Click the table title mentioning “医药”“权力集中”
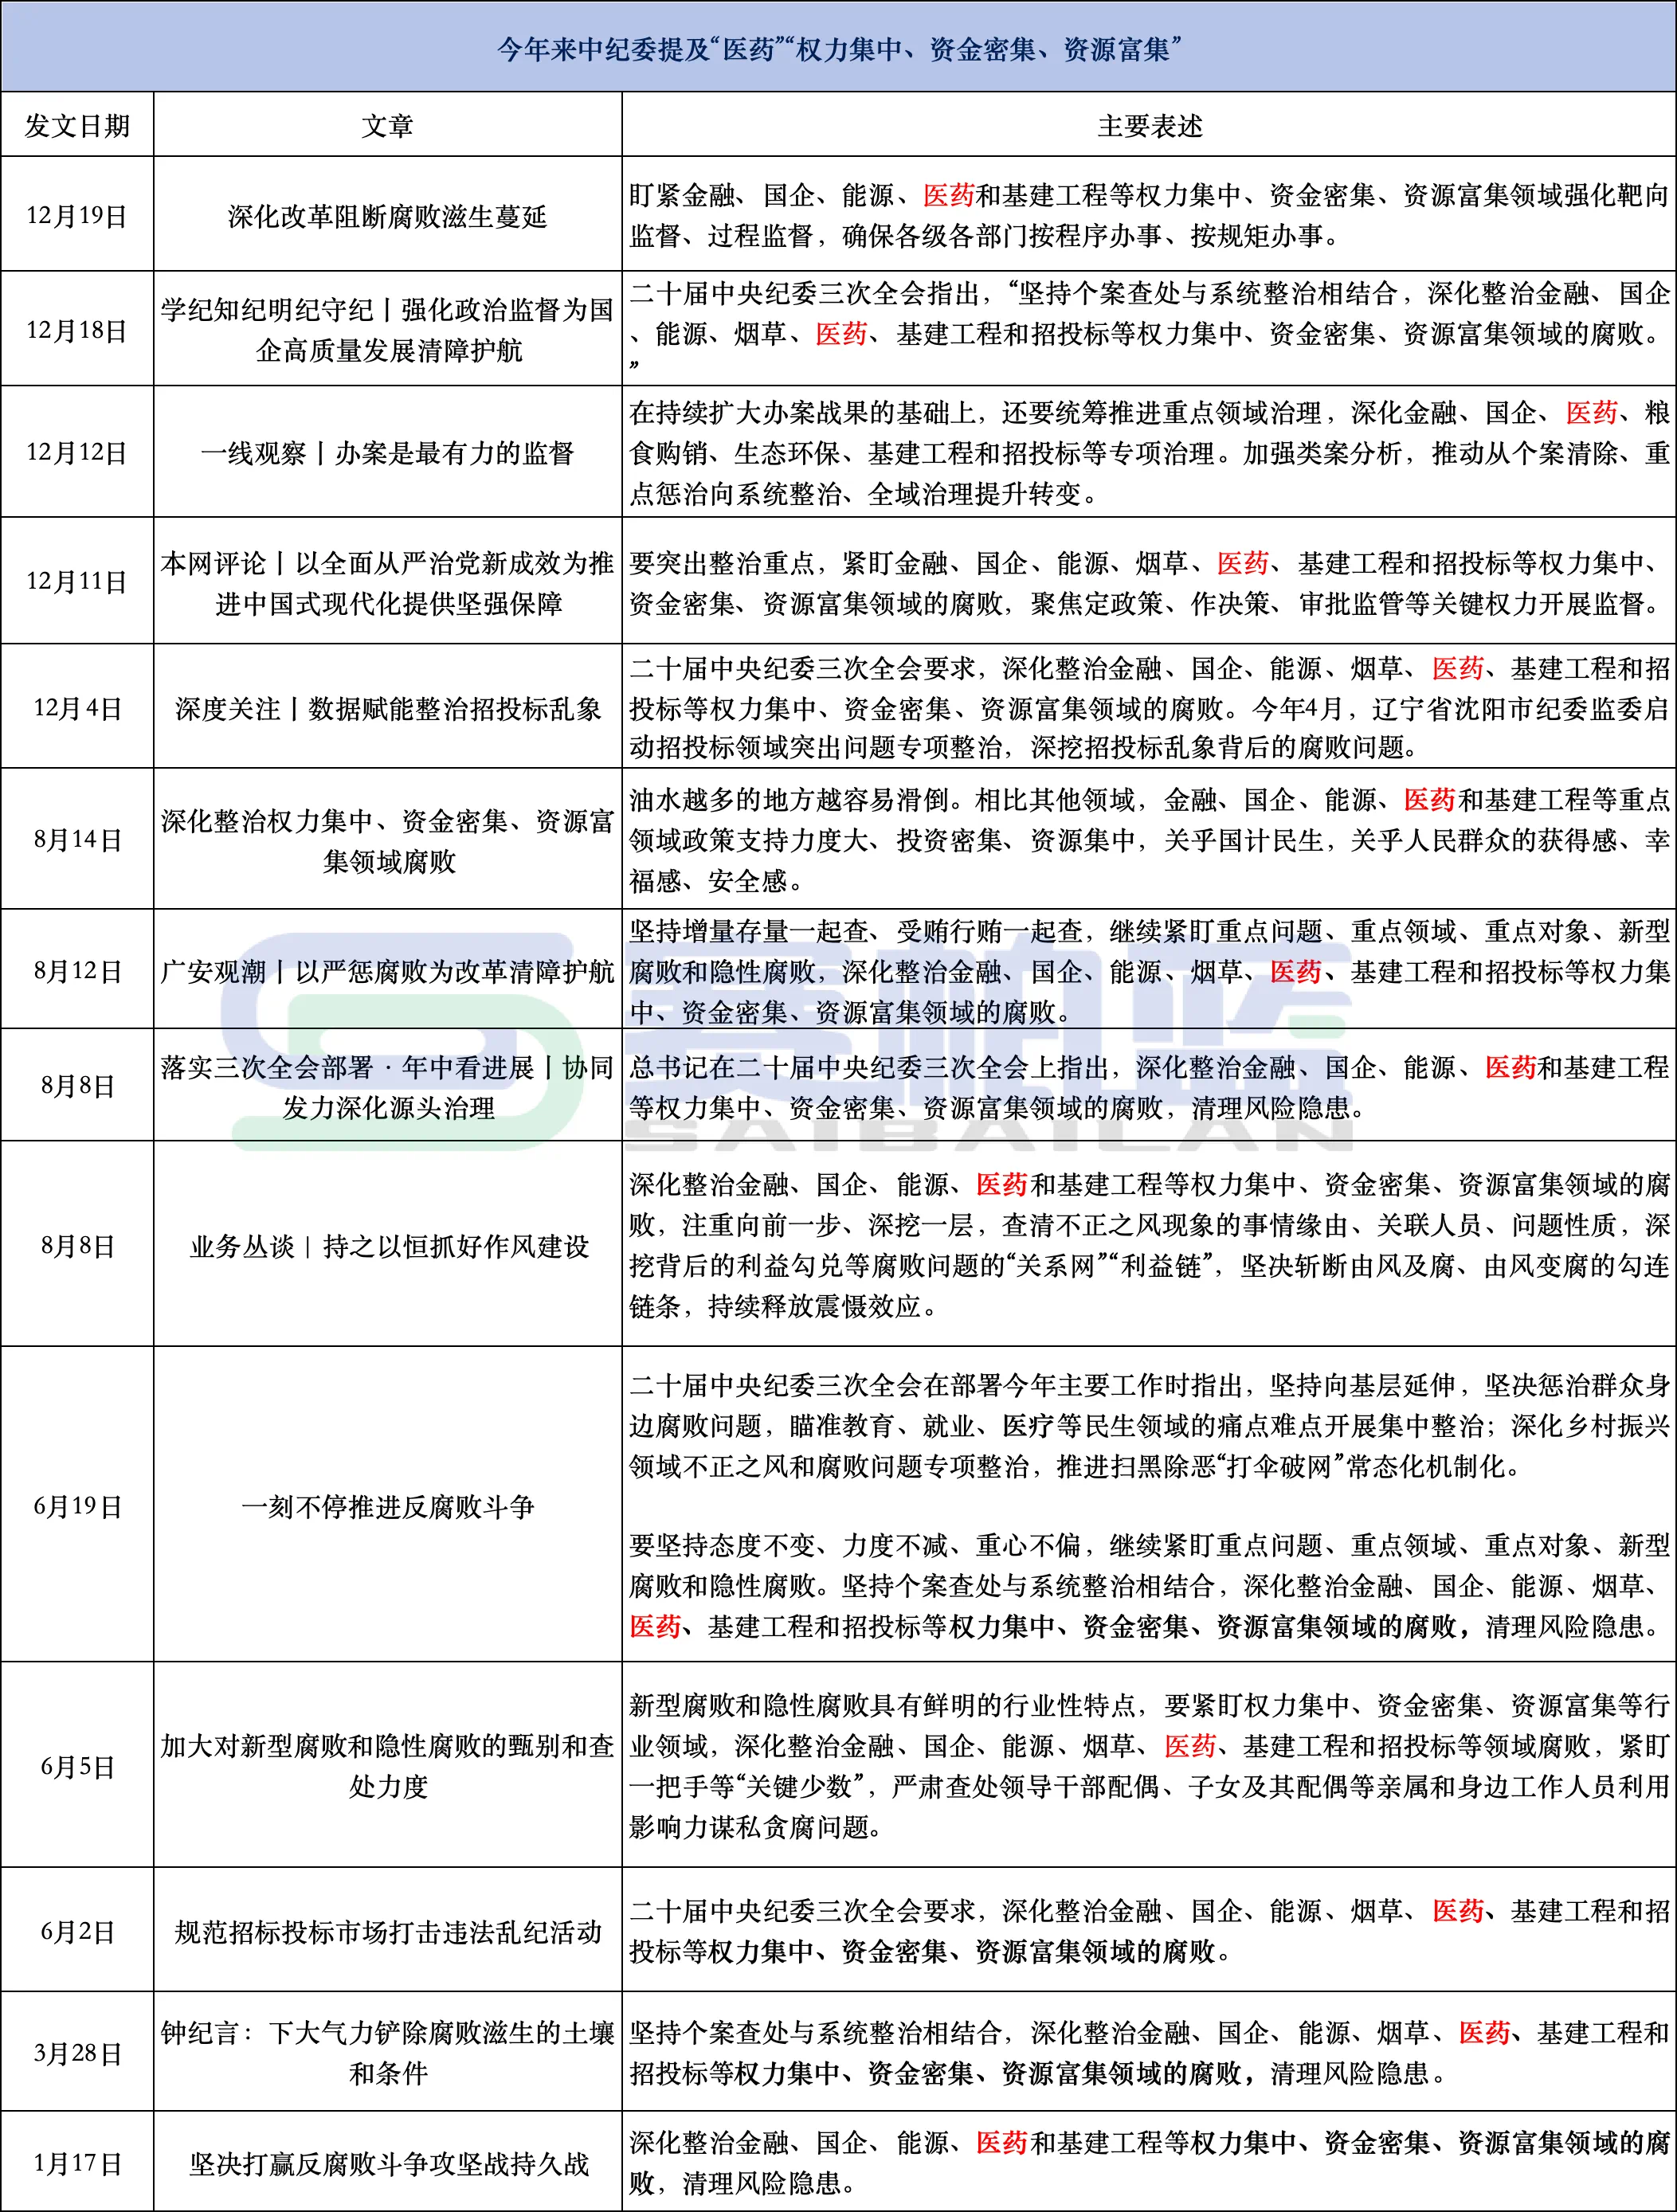 [x=839, y=48]
